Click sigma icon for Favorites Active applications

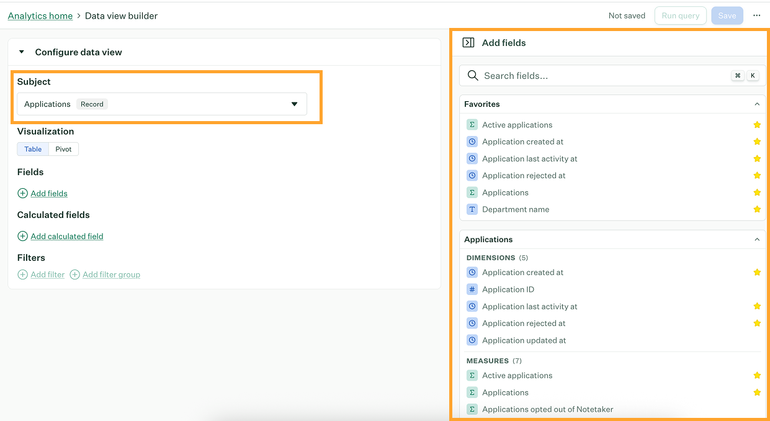tap(472, 125)
